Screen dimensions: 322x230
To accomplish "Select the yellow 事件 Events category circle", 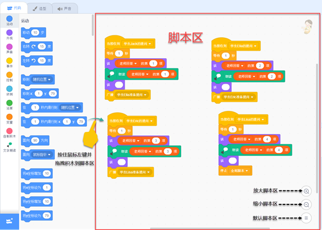I will 9,61.
